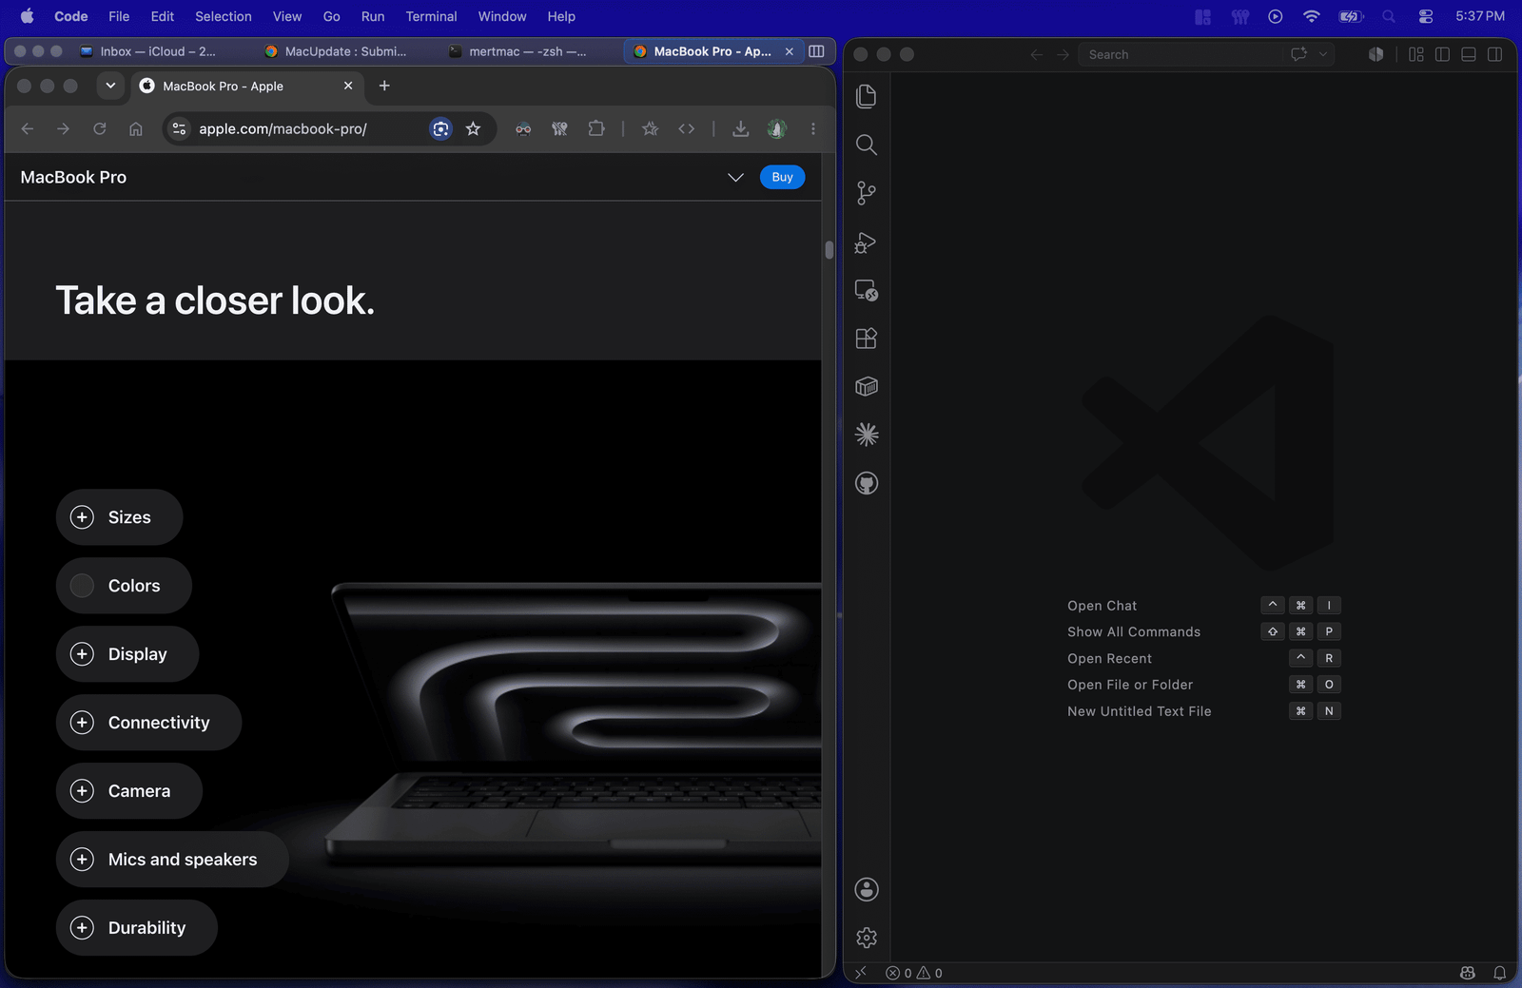Open Customize Layout in VS Code title bar
Viewport: 1522px width, 988px height.
point(1415,54)
